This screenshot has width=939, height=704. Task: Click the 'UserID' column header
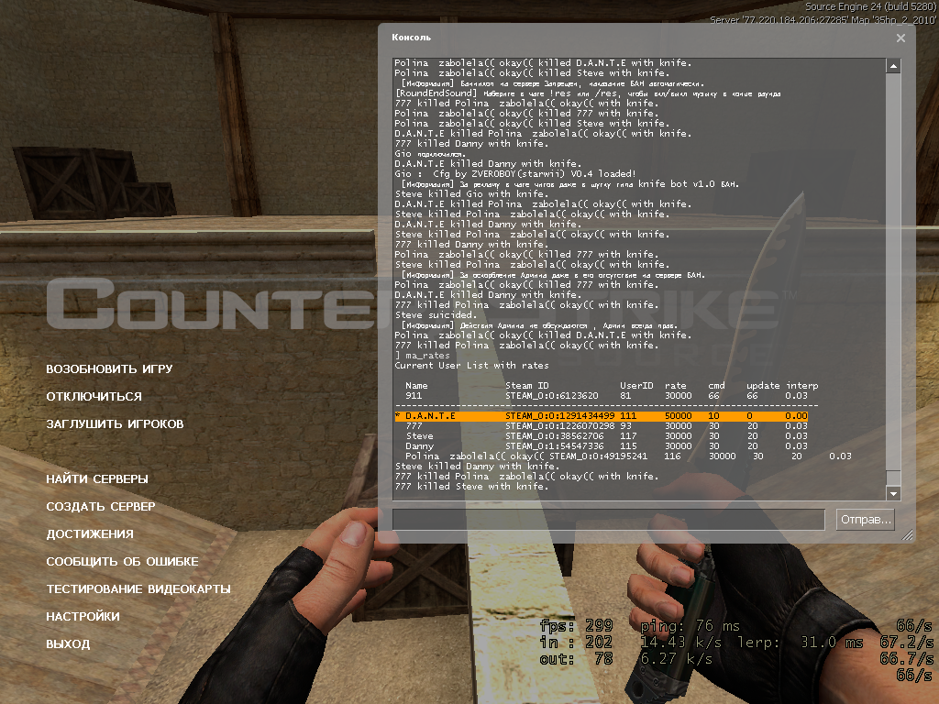636,386
